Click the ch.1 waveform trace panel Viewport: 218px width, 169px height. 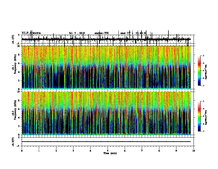[x=108, y=39]
